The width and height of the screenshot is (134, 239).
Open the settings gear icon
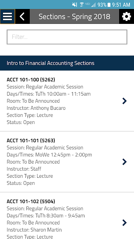point(127,16)
